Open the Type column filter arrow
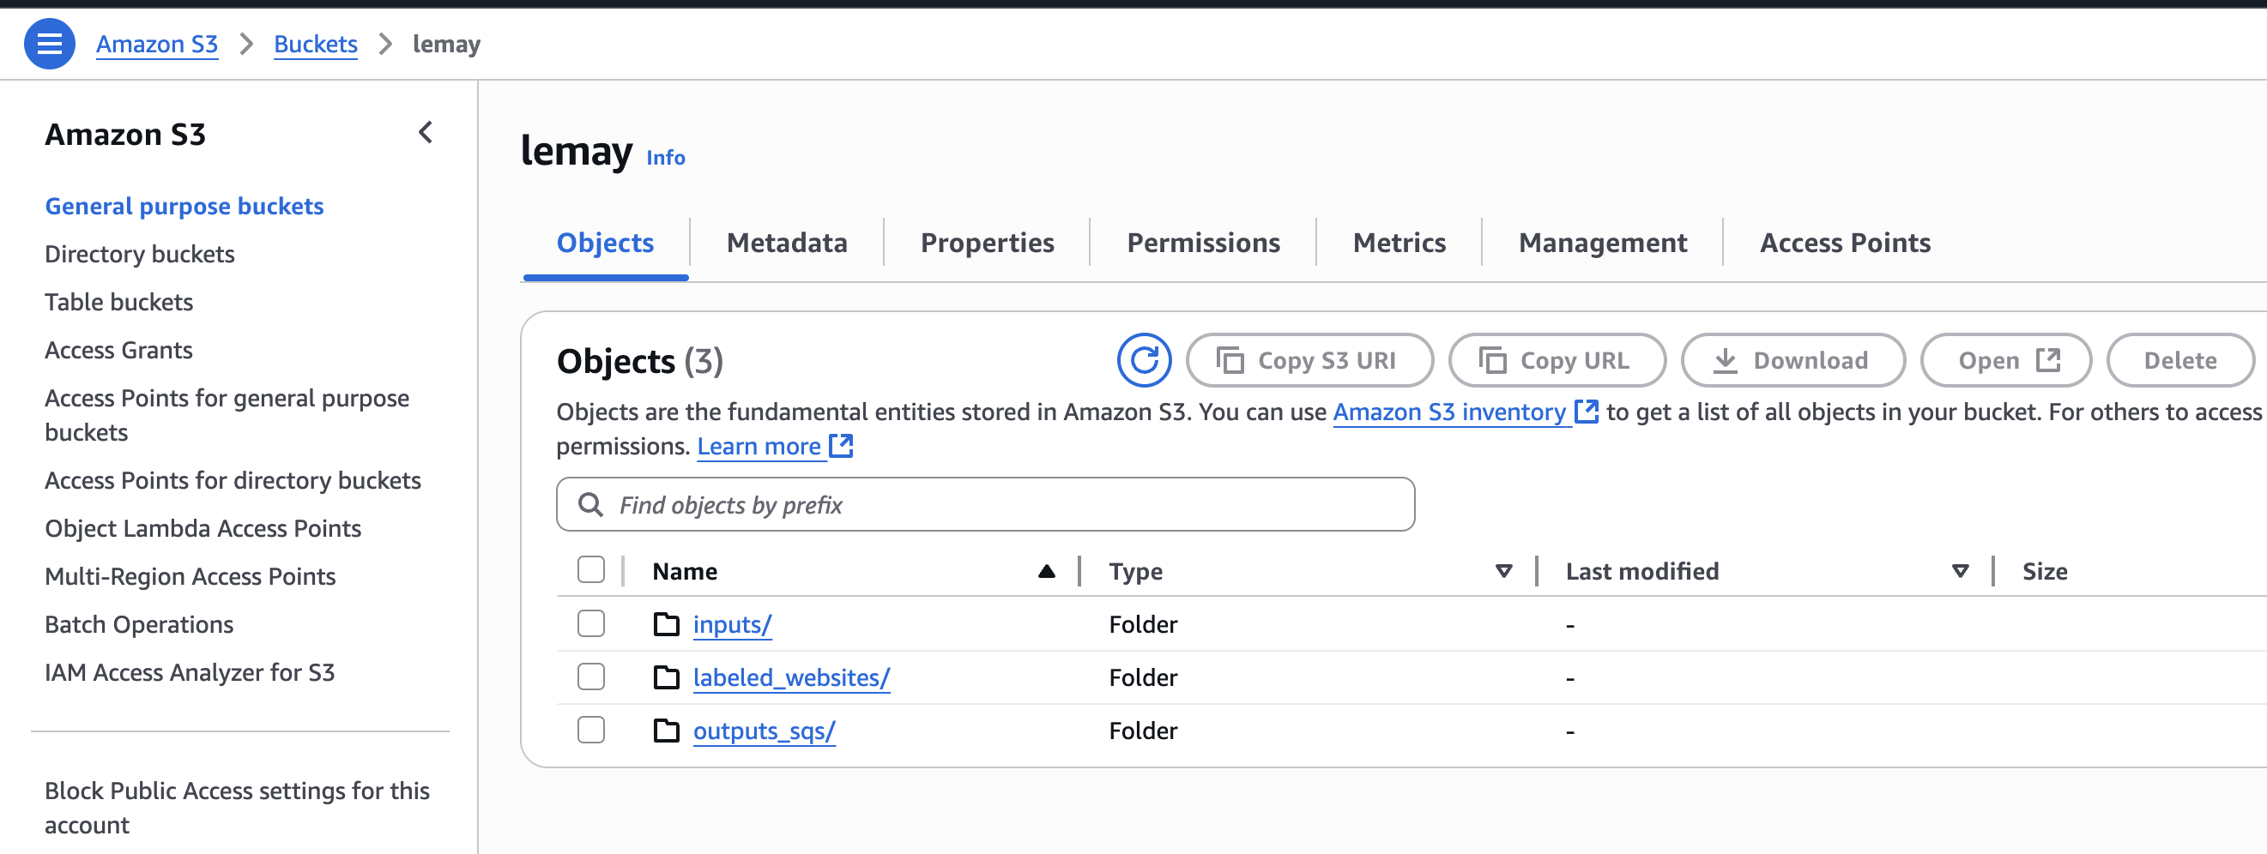The image size is (2267, 854). coord(1504,572)
